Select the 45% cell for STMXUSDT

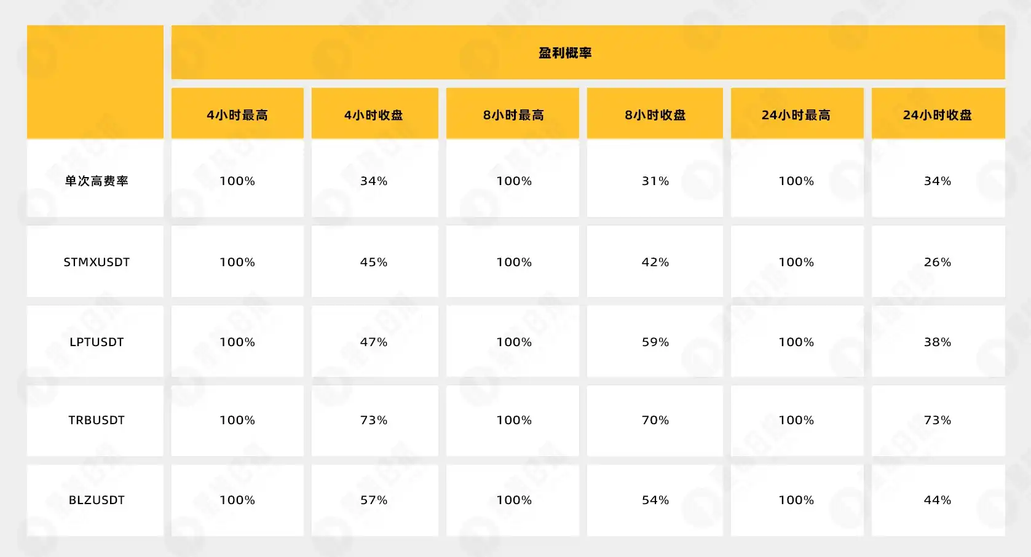point(374,262)
